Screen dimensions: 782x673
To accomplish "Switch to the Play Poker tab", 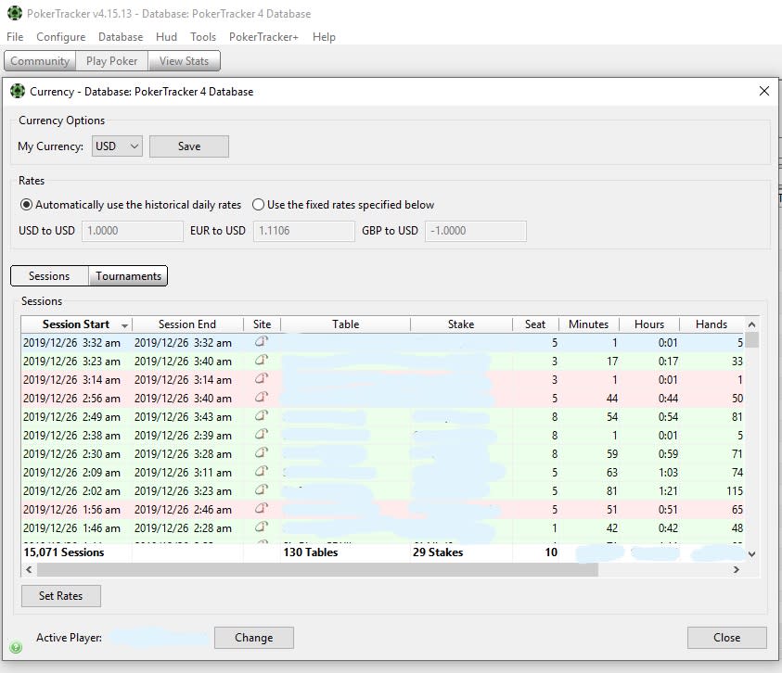I will 111,61.
